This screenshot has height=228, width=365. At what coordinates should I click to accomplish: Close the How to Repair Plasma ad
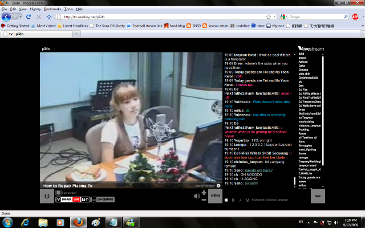click(218, 185)
